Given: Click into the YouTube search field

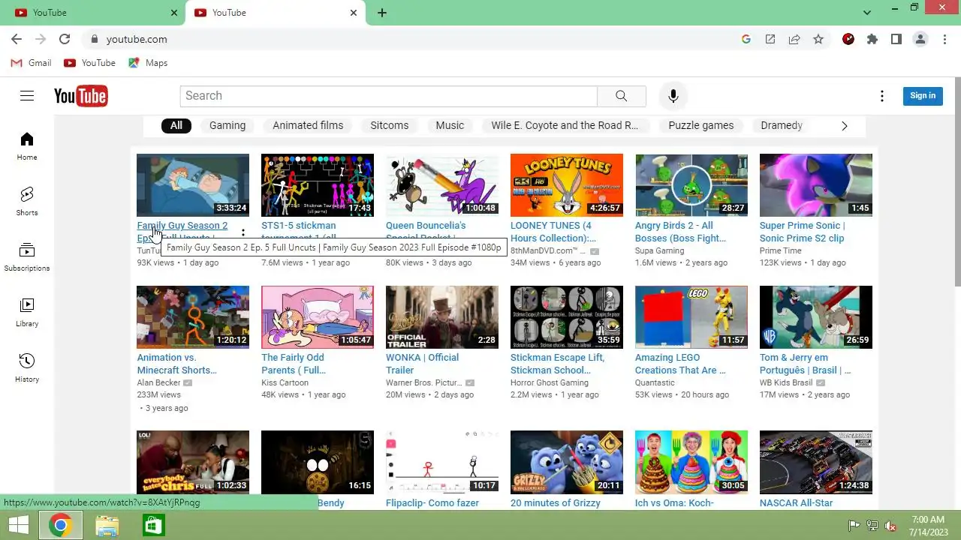Looking at the screenshot, I should pos(388,96).
